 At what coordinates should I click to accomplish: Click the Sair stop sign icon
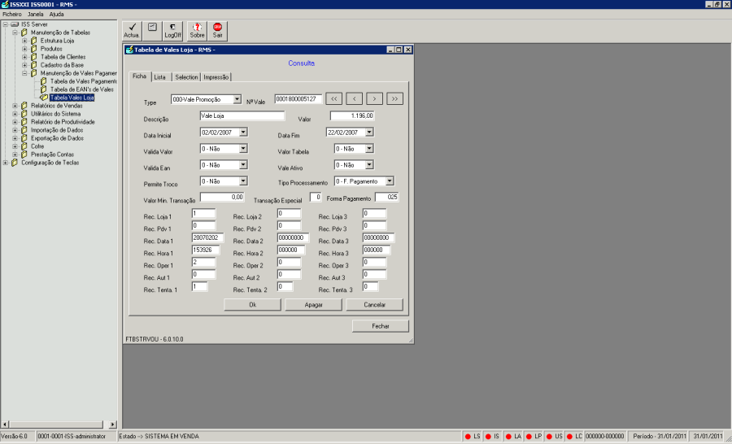[x=218, y=30]
